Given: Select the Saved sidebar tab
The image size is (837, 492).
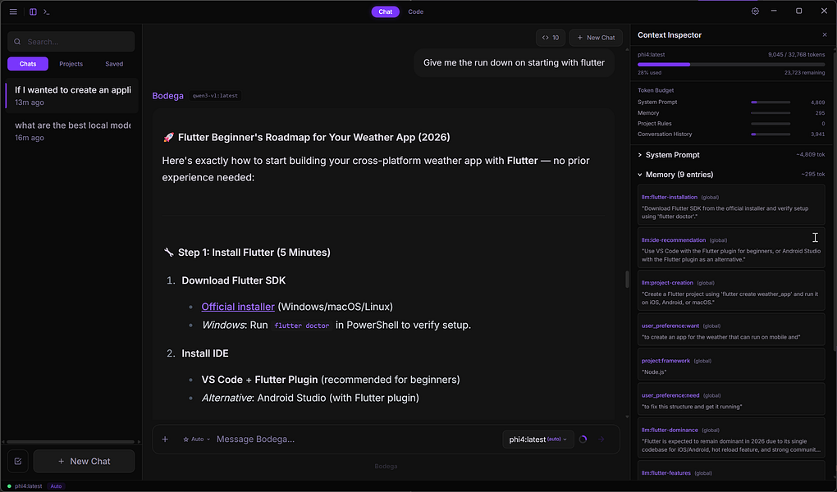Looking at the screenshot, I should click(114, 64).
